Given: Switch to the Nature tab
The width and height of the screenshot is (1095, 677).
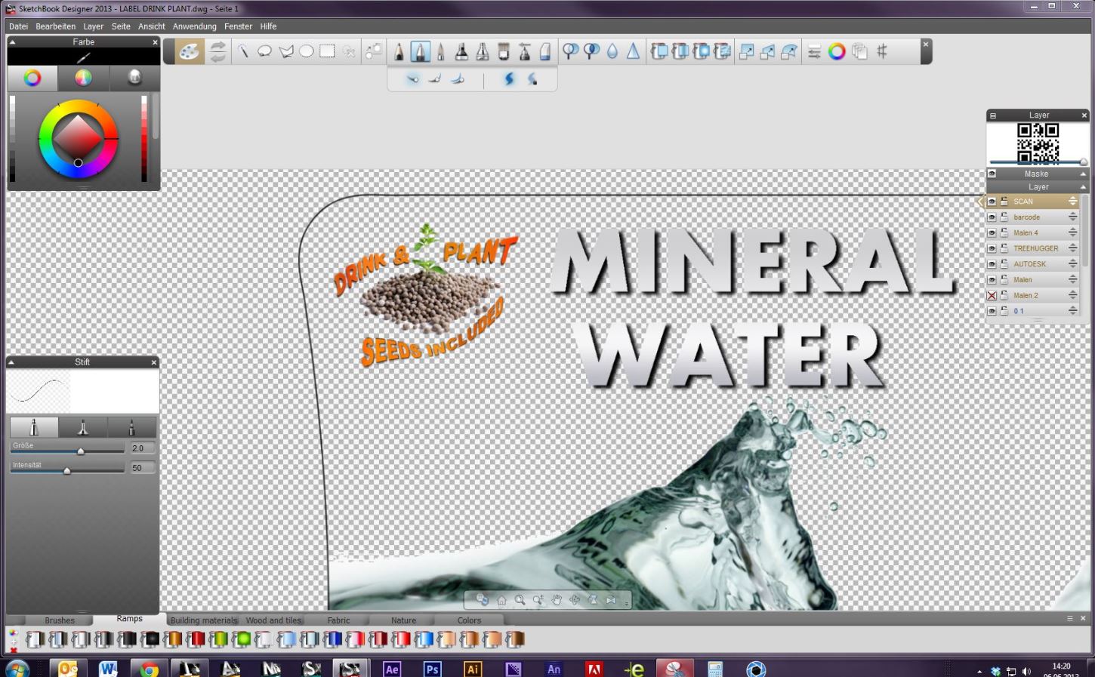Looking at the screenshot, I should [x=404, y=620].
